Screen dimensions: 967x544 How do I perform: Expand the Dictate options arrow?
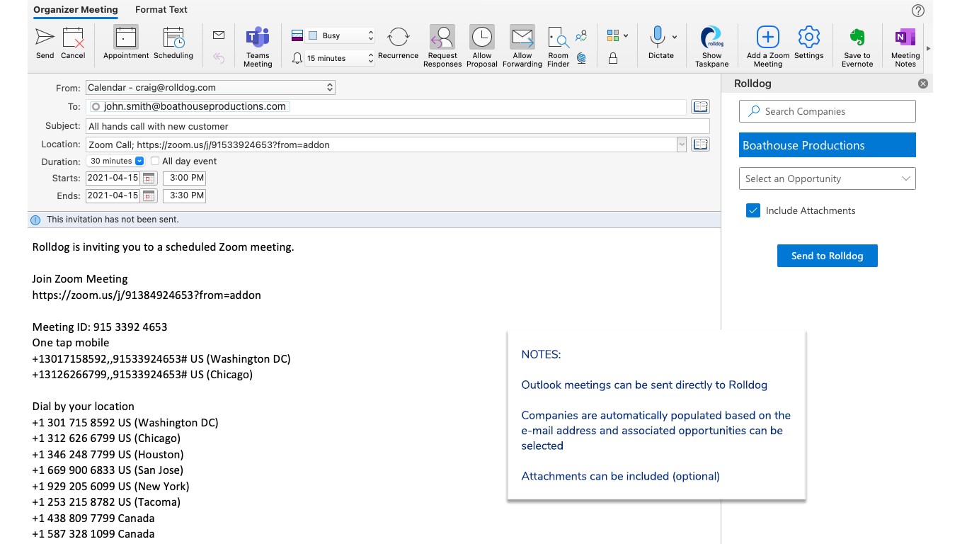click(675, 37)
